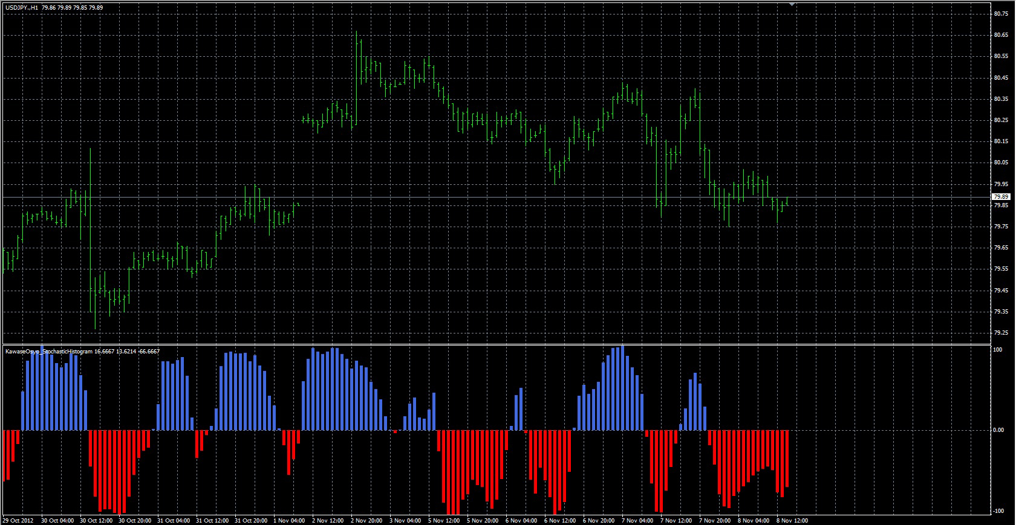The image size is (1016, 525).
Task: Click the 8 Nov 12:00 time label
Action: [792, 520]
